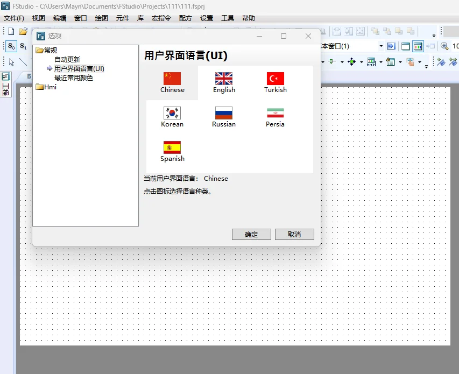Open the 元件 menu

(123, 18)
